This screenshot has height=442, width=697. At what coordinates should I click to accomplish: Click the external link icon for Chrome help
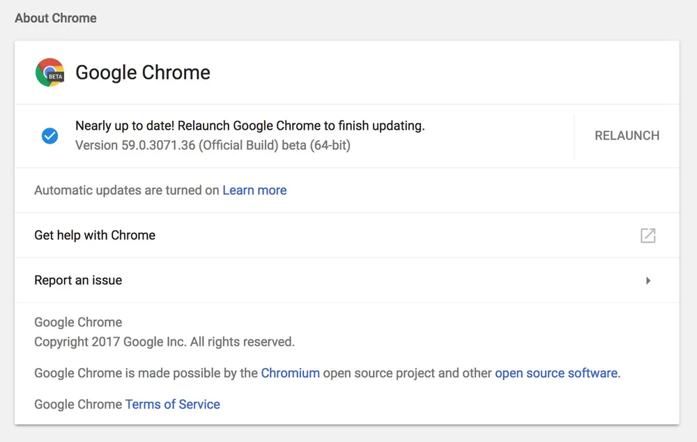pos(648,236)
